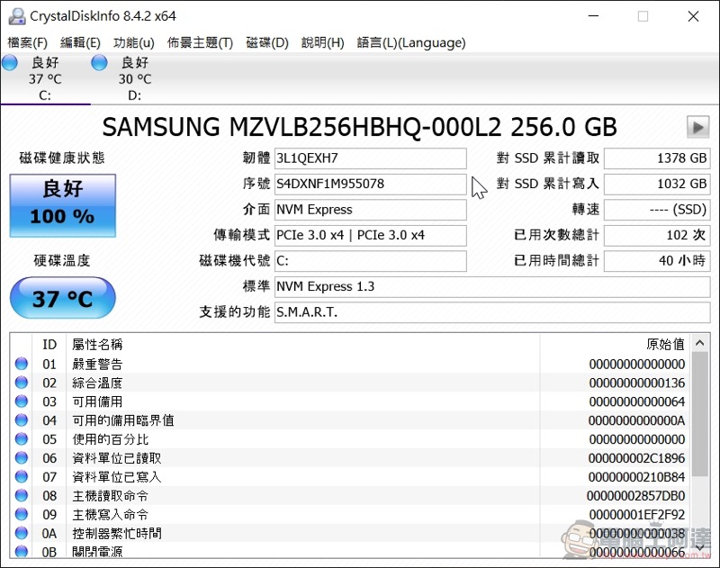The height and width of the screenshot is (568, 720).
Task: Open the 佈景主題(T) menu
Action: (200, 42)
